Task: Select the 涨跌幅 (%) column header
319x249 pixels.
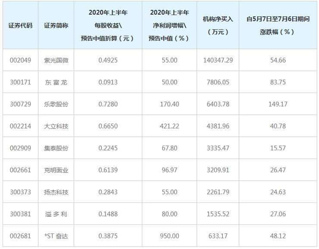Action: (x=278, y=25)
